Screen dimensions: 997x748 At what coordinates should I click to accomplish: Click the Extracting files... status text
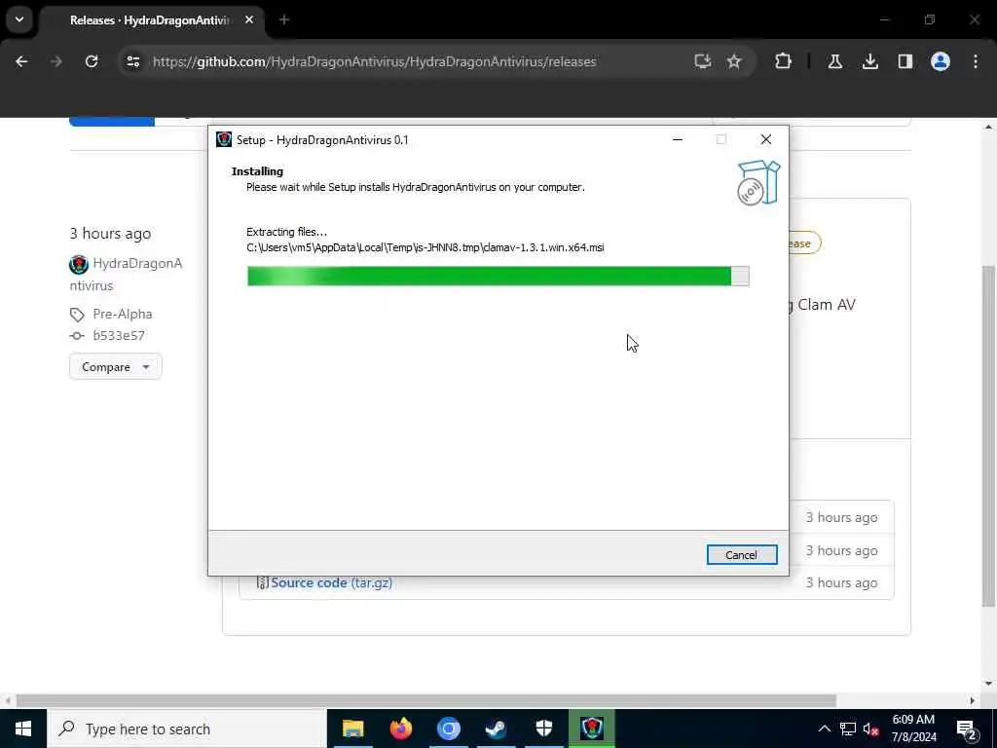click(287, 232)
